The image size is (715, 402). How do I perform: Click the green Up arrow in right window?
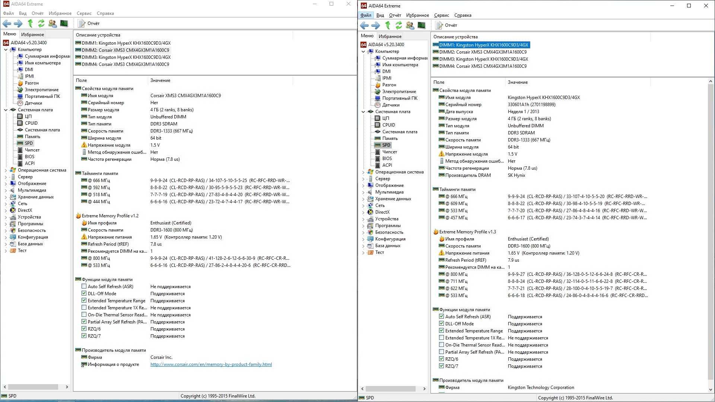point(388,25)
